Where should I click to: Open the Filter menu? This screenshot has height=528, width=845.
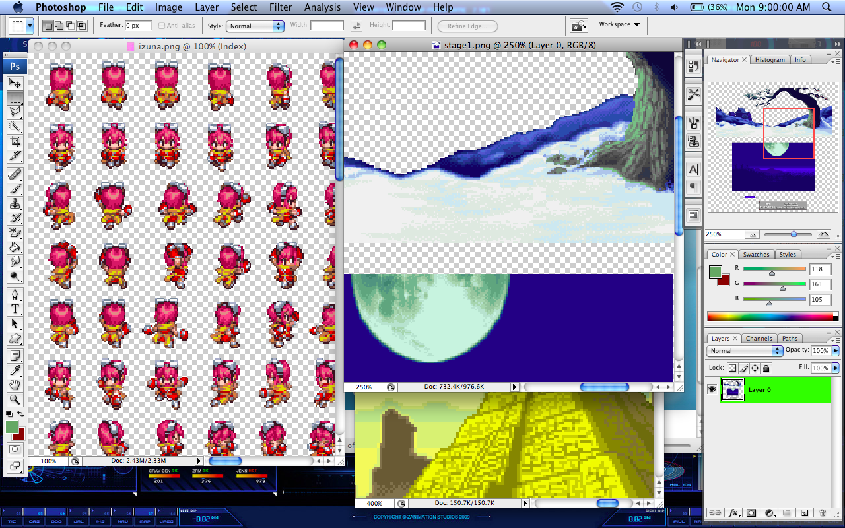click(281, 7)
